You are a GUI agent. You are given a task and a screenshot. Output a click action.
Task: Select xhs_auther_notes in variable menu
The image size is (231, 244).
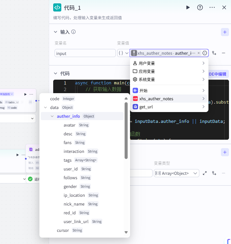[169, 99]
